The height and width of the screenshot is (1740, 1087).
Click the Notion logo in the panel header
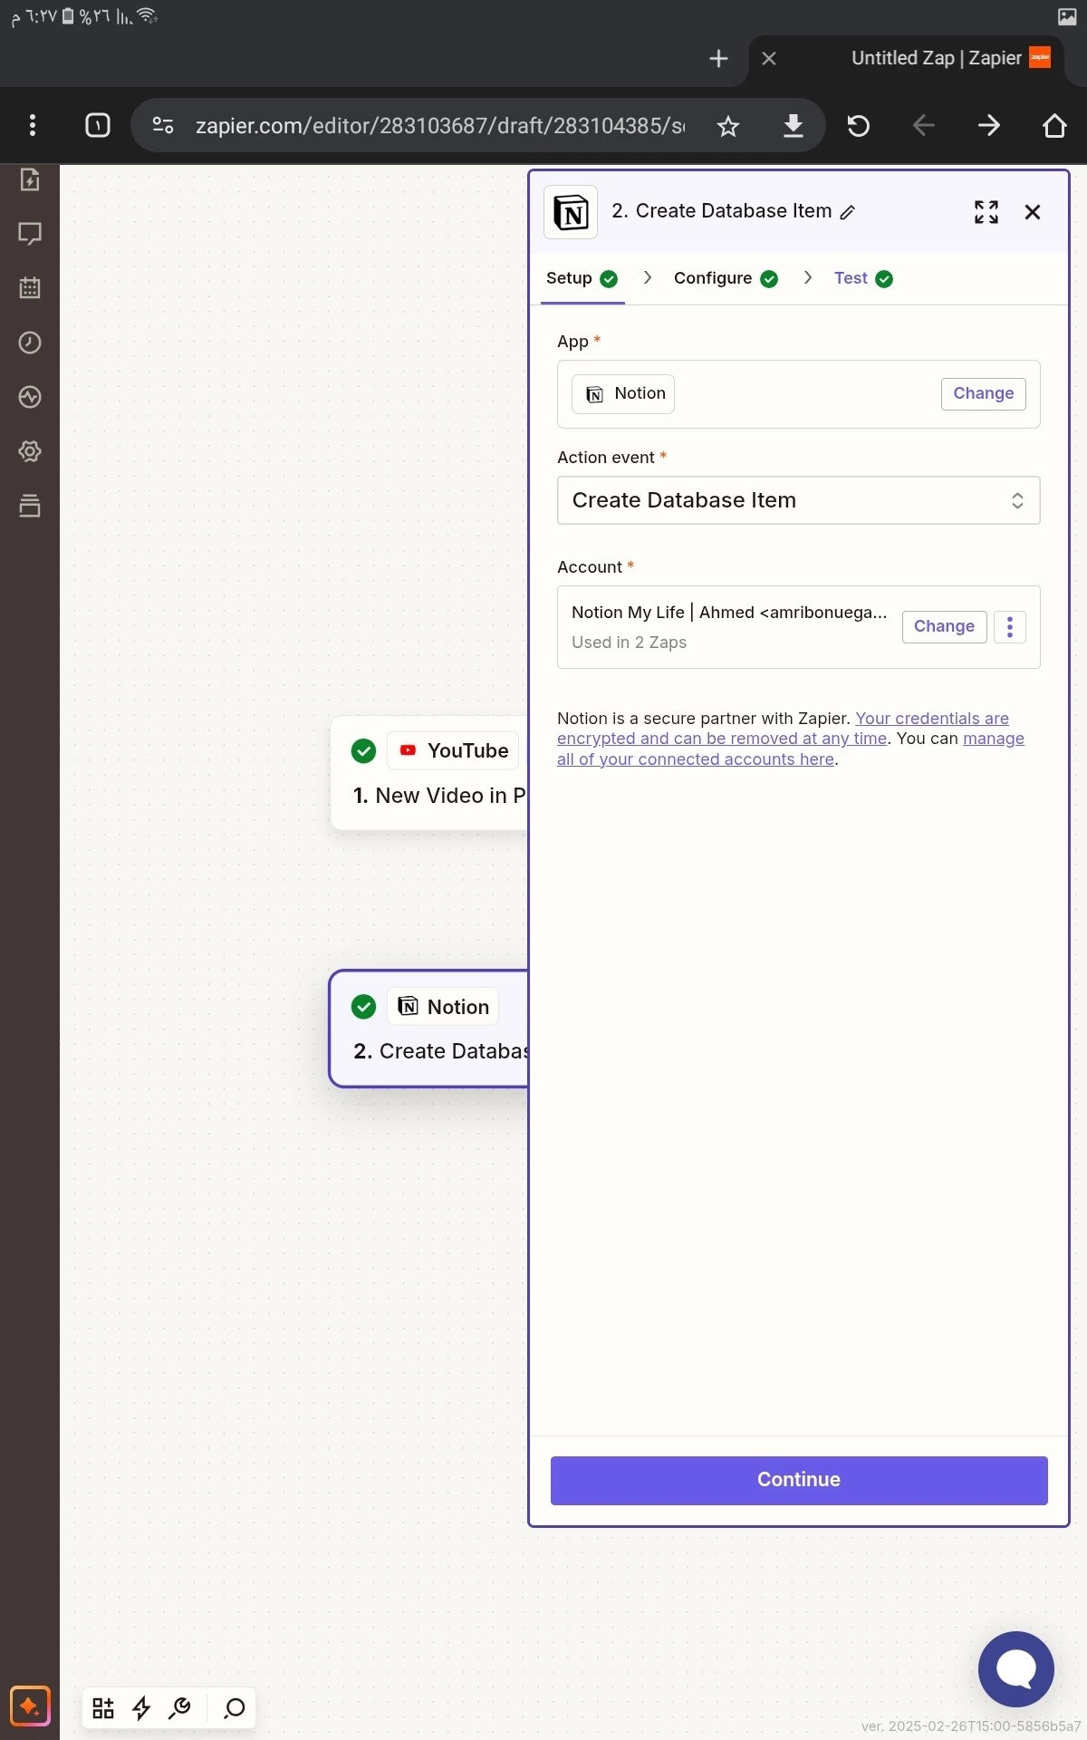click(x=571, y=212)
